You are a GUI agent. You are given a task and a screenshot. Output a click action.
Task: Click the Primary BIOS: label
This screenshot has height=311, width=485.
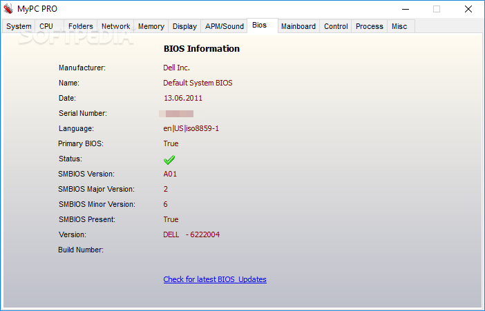coord(81,143)
